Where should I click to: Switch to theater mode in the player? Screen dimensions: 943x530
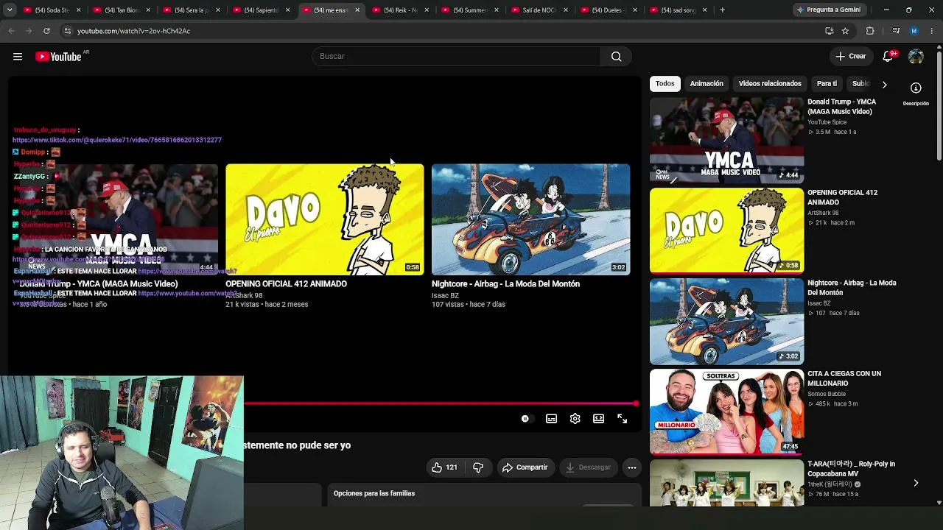(599, 419)
